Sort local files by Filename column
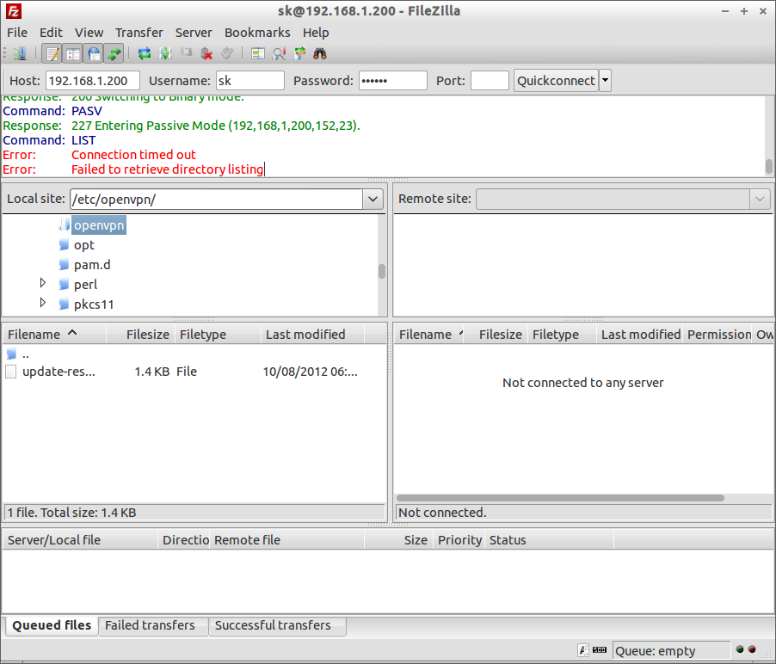 (x=54, y=335)
